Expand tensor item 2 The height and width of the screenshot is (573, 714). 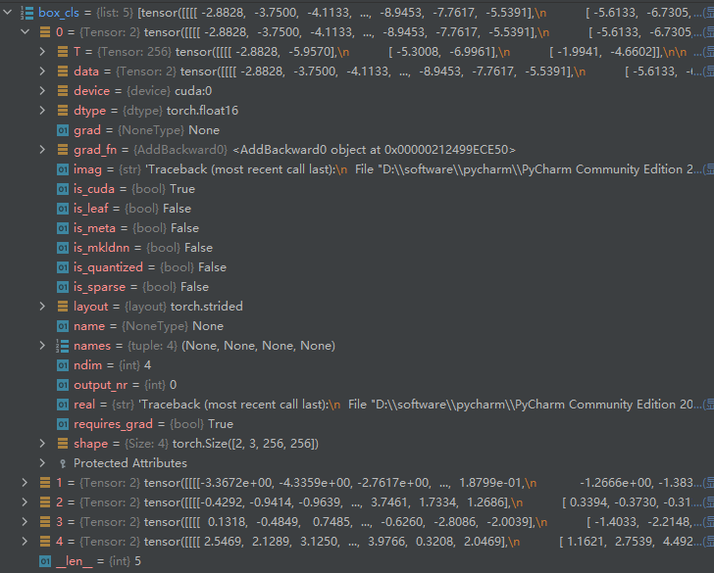tap(25, 501)
